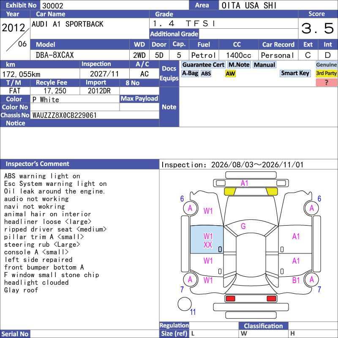Click the yellow AW badge

(x=230, y=74)
